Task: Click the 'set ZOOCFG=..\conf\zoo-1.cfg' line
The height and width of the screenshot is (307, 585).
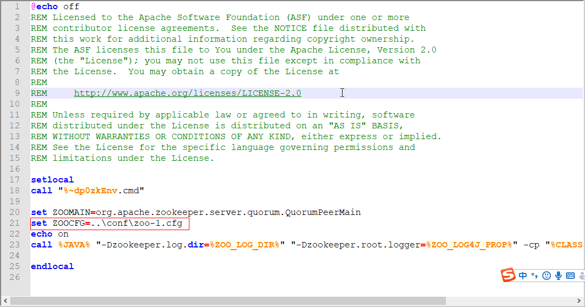Action: (107, 223)
